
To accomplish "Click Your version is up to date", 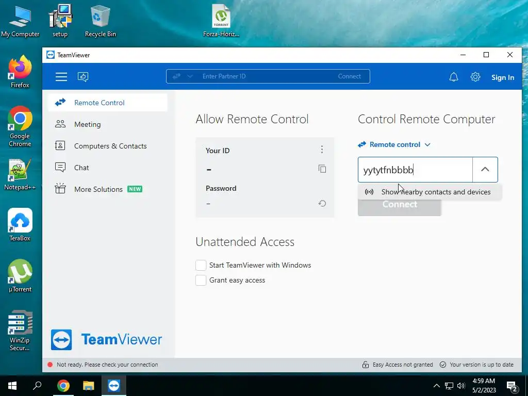I will pyautogui.click(x=476, y=365).
